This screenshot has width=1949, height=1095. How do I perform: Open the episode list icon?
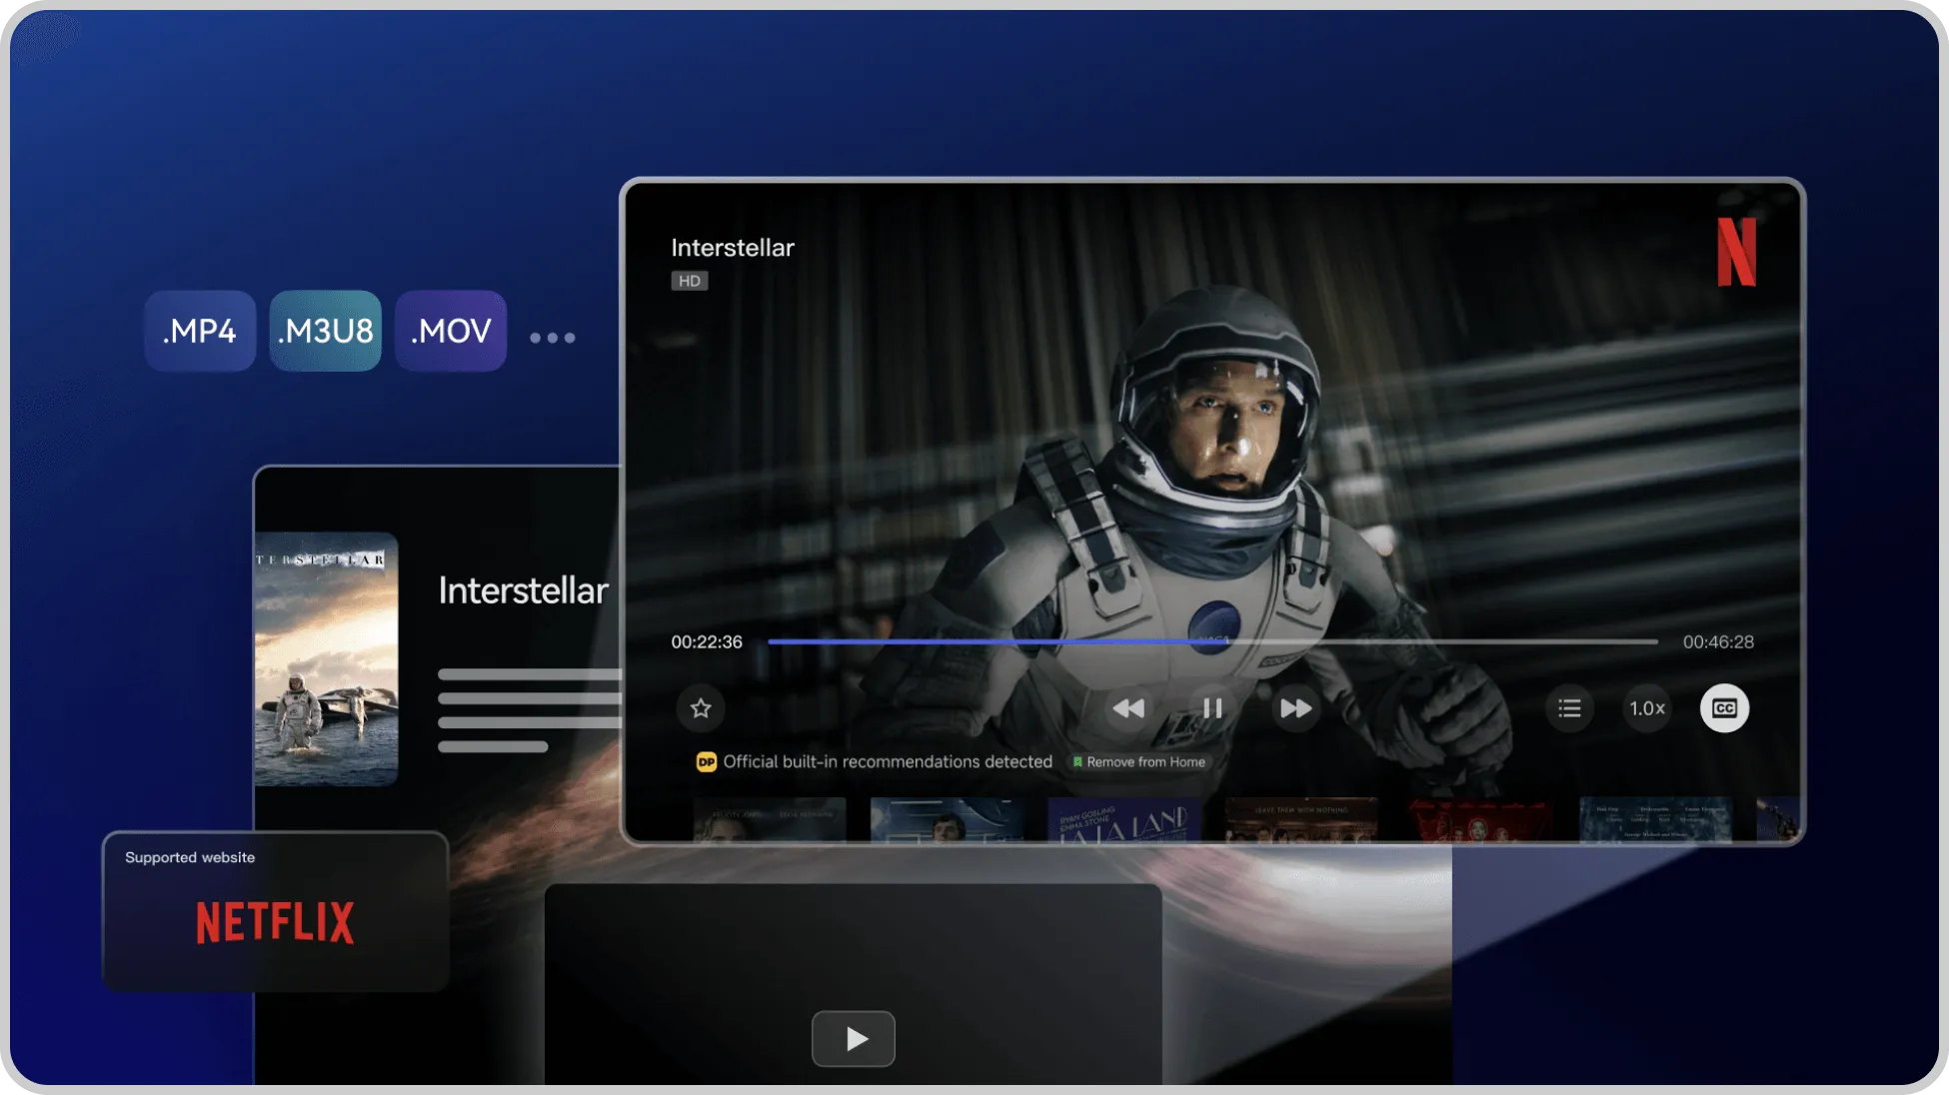(1569, 708)
